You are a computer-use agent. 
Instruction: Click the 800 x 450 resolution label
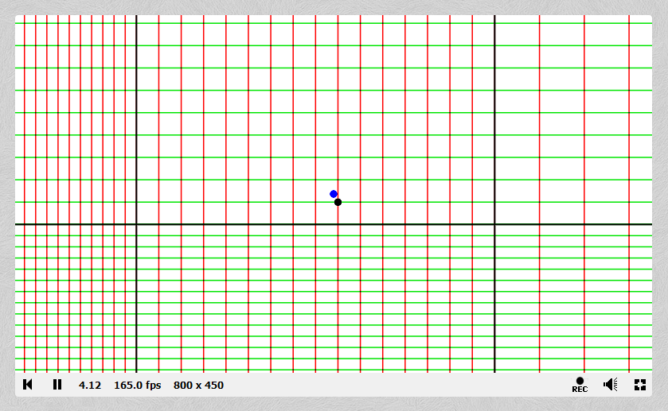tap(198, 386)
